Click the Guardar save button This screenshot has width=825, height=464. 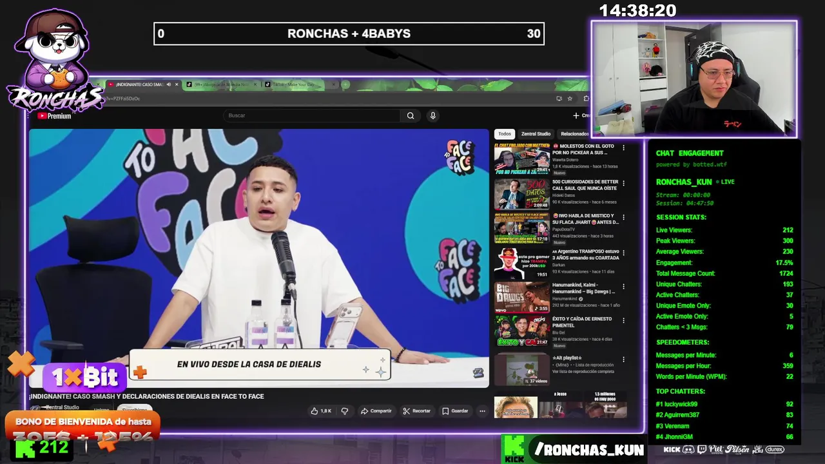pyautogui.click(x=455, y=411)
